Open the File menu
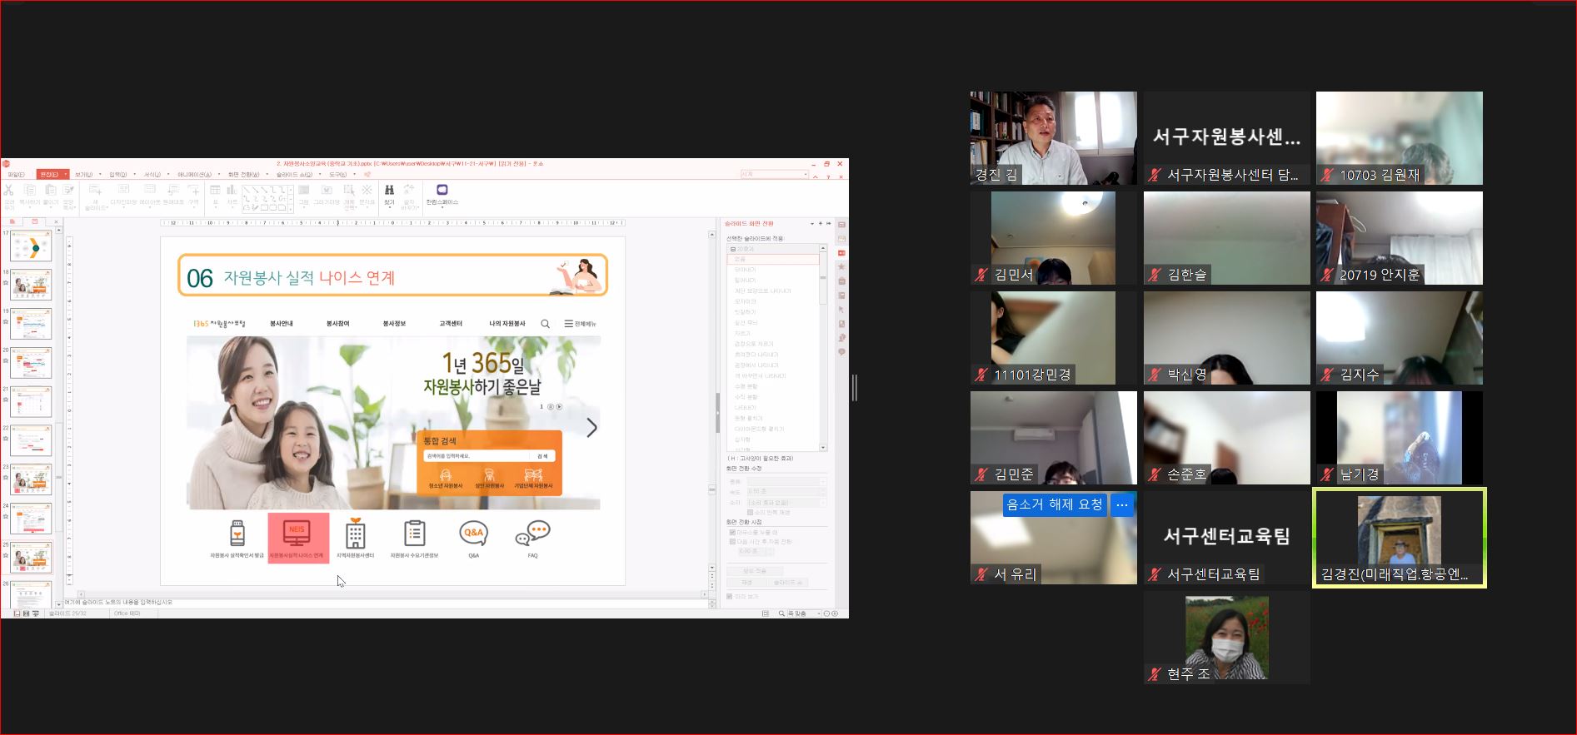 pyautogui.click(x=16, y=174)
